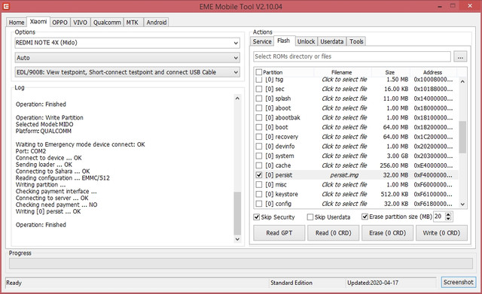Open the Home tab
The width and height of the screenshot is (482, 294).
[17, 23]
